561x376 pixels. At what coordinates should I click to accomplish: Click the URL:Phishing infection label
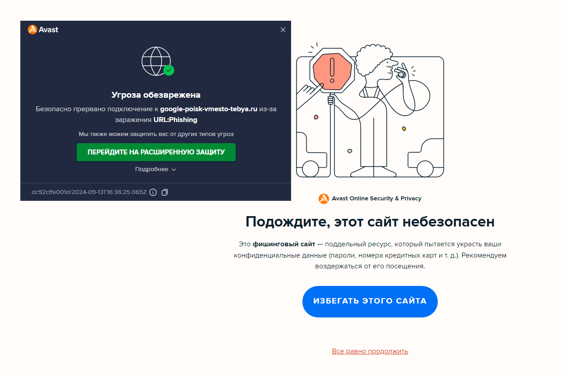[175, 120]
